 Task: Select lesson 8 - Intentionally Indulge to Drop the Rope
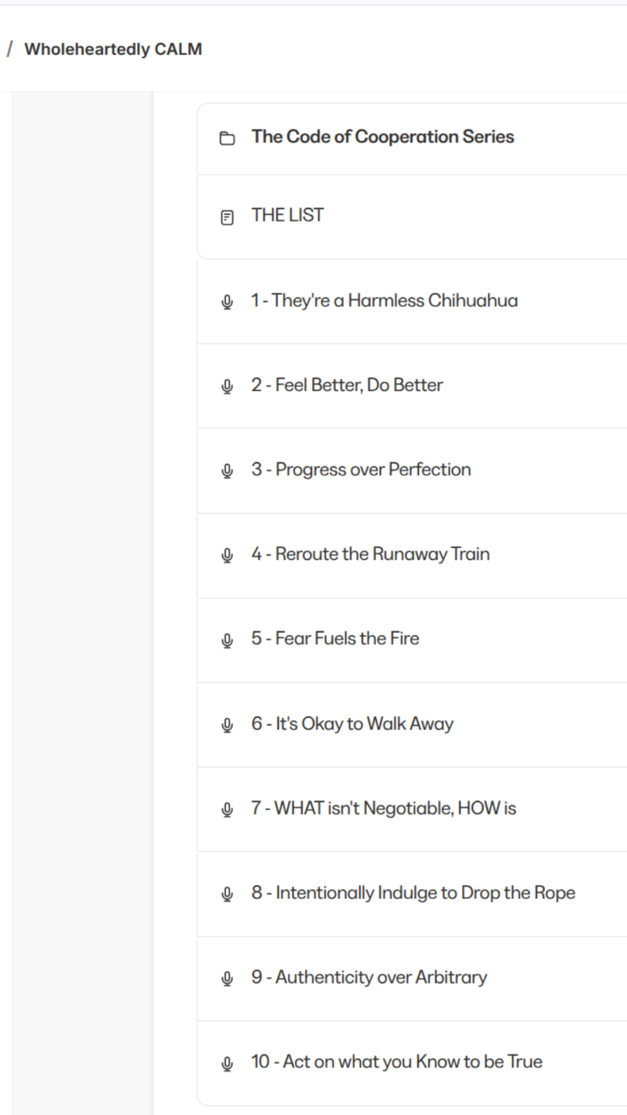[x=413, y=893]
